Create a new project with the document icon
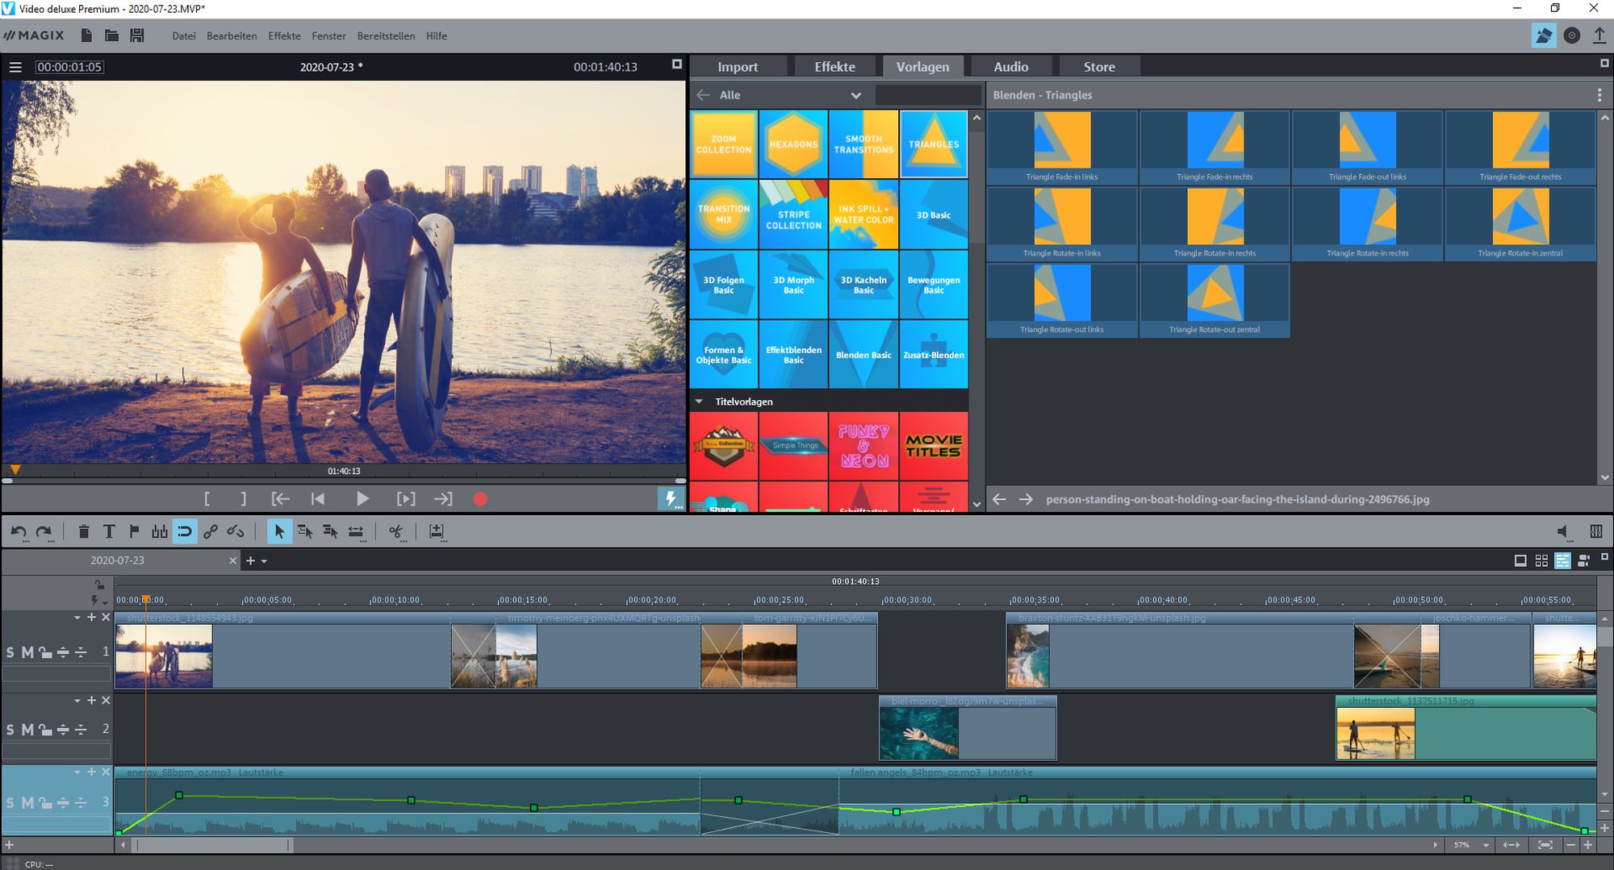 tap(86, 35)
